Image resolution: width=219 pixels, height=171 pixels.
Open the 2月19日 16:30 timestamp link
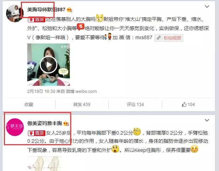click(x=41, y=92)
